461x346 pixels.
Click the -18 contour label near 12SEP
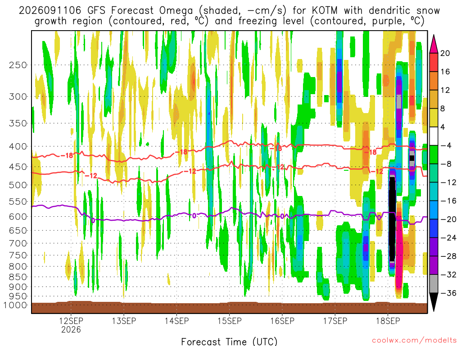67,155
